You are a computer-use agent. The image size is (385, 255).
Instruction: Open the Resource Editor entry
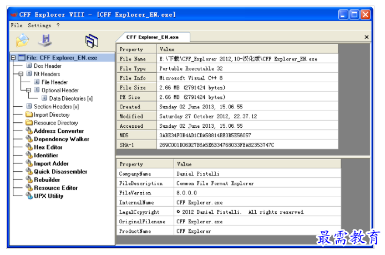pyautogui.click(x=55, y=188)
